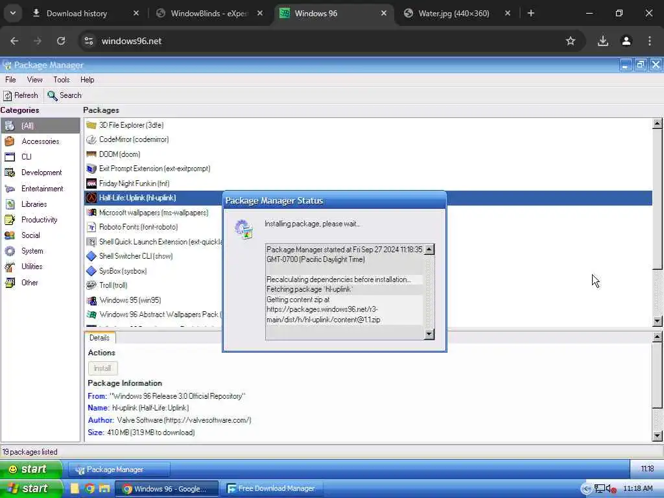664x498 pixels.
Task: Reload the page in browser
Action: (x=61, y=41)
